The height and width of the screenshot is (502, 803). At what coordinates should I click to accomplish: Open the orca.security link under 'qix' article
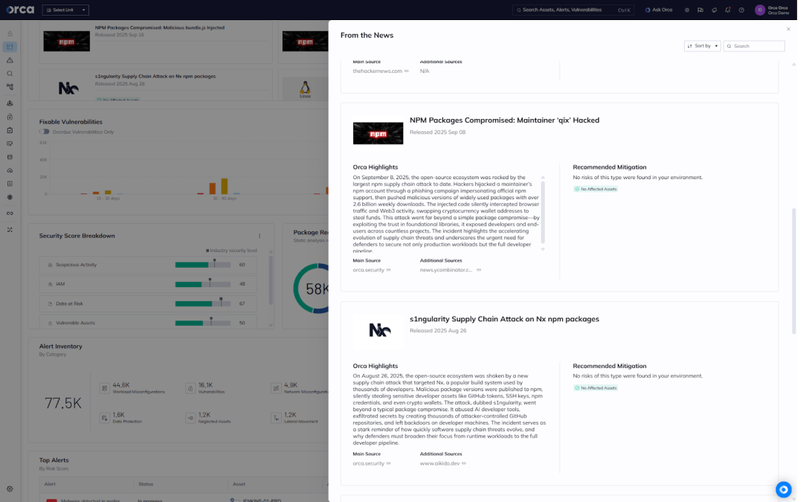click(369, 270)
